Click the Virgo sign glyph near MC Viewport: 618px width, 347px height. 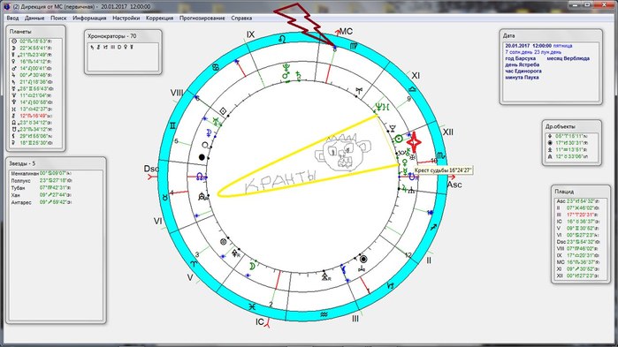pyautogui.click(x=354, y=46)
